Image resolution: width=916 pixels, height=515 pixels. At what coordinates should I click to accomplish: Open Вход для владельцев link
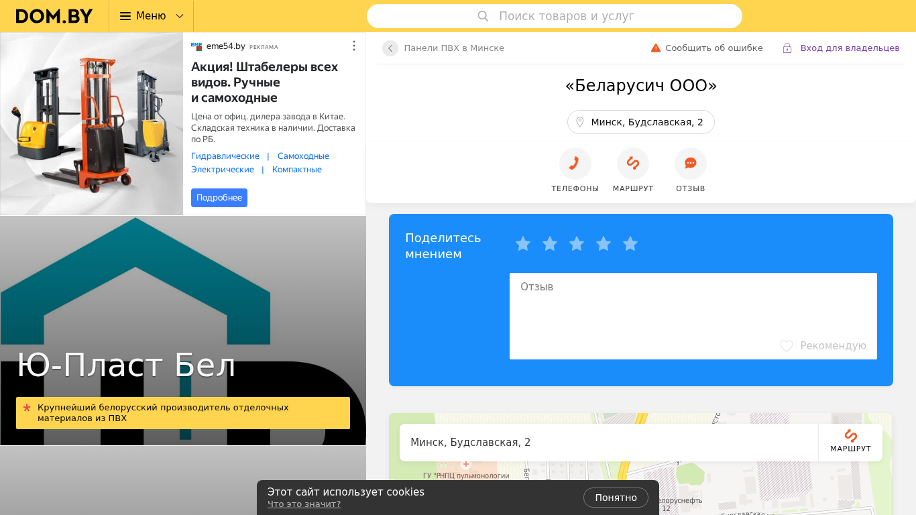click(850, 48)
